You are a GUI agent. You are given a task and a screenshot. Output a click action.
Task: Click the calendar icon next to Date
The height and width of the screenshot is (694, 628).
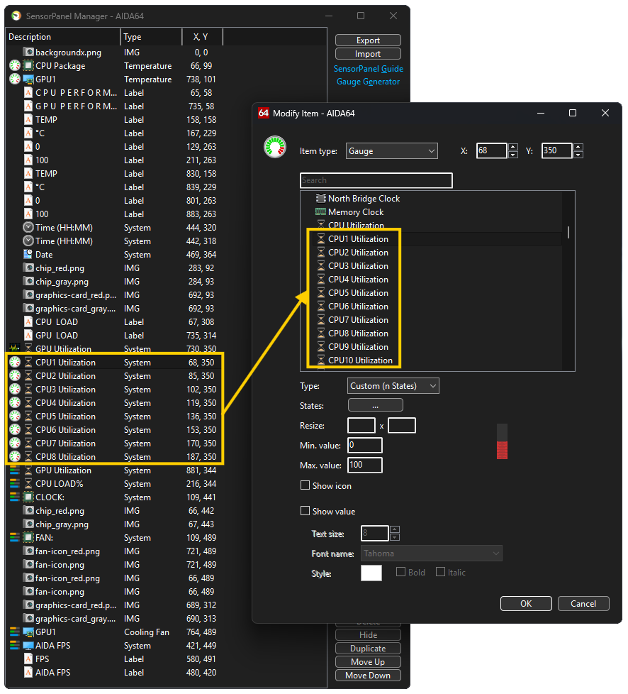click(x=28, y=255)
